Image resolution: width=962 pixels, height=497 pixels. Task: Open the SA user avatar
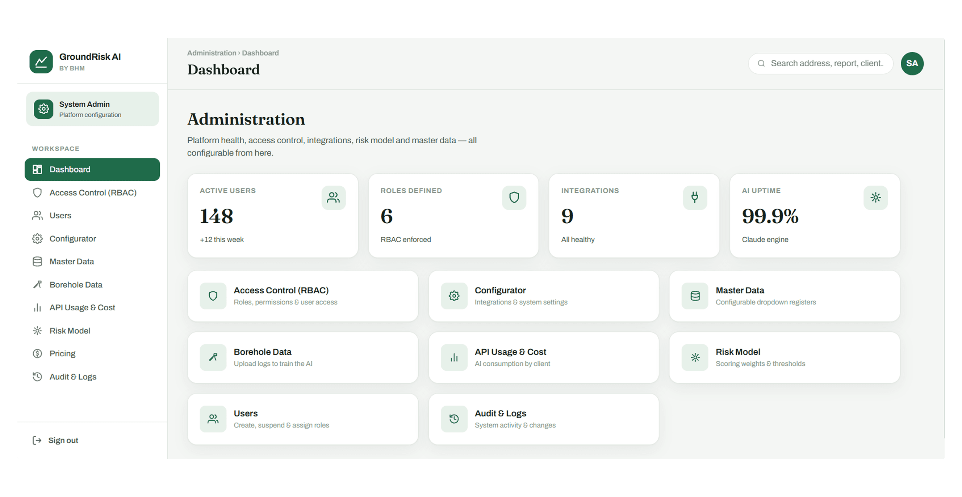tap(912, 63)
